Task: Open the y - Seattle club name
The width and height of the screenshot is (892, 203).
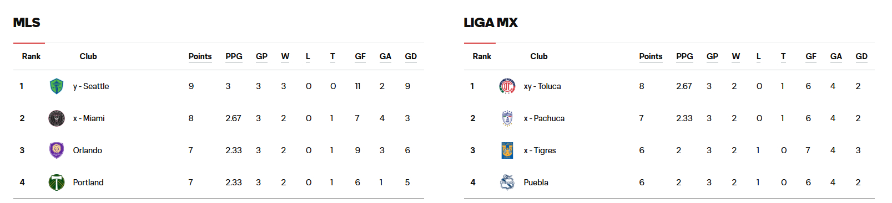Action: (x=91, y=86)
